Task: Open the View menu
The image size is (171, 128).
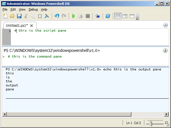Action: pyautogui.click(x=22, y=9)
